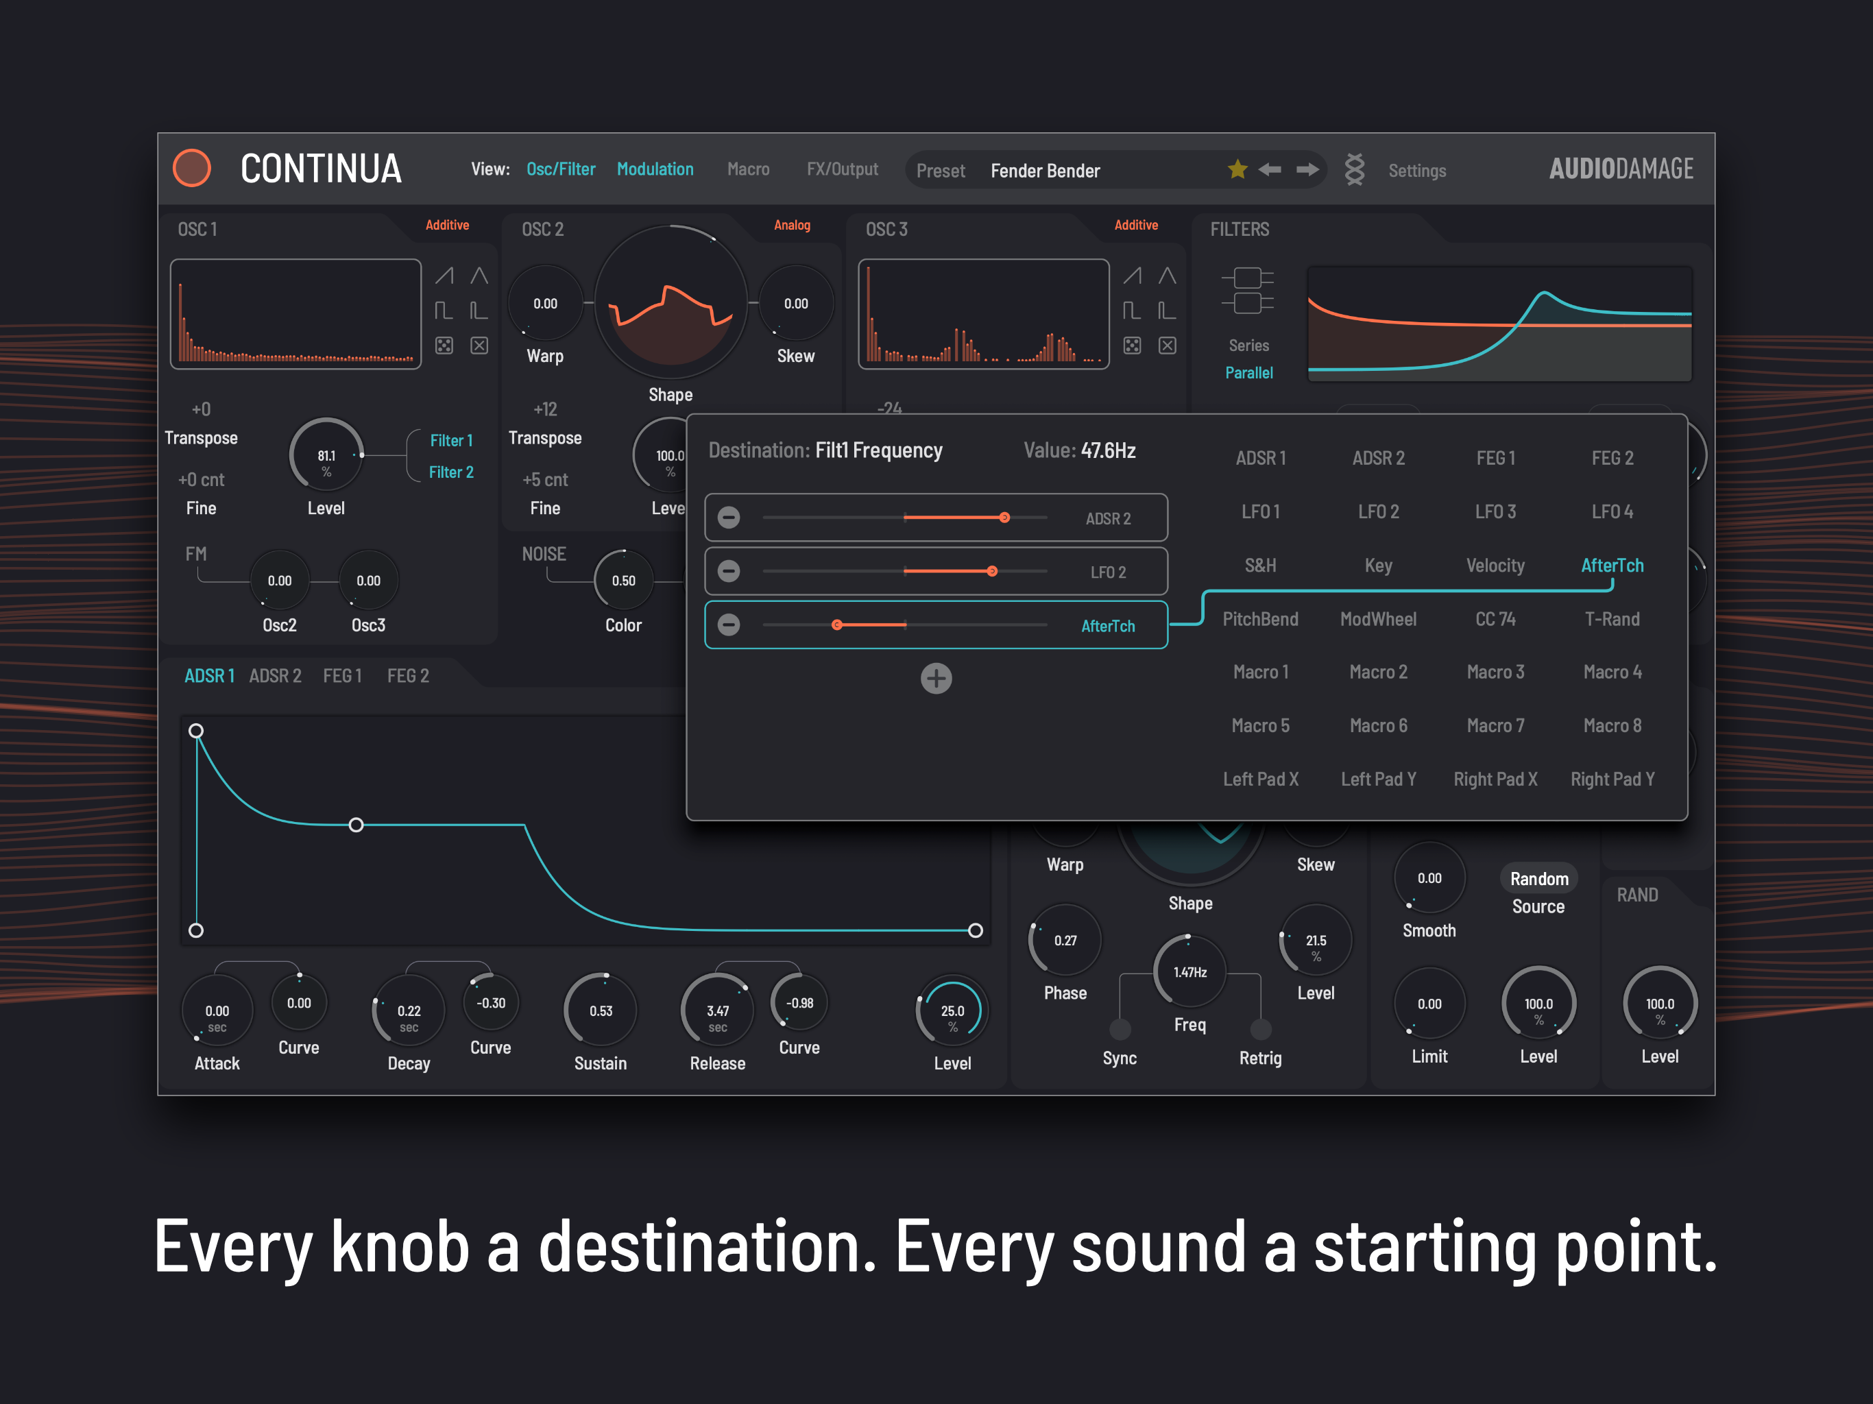Remove the ADSR 2 modulation slot
Screen dimensions: 1873x1404
click(728, 518)
